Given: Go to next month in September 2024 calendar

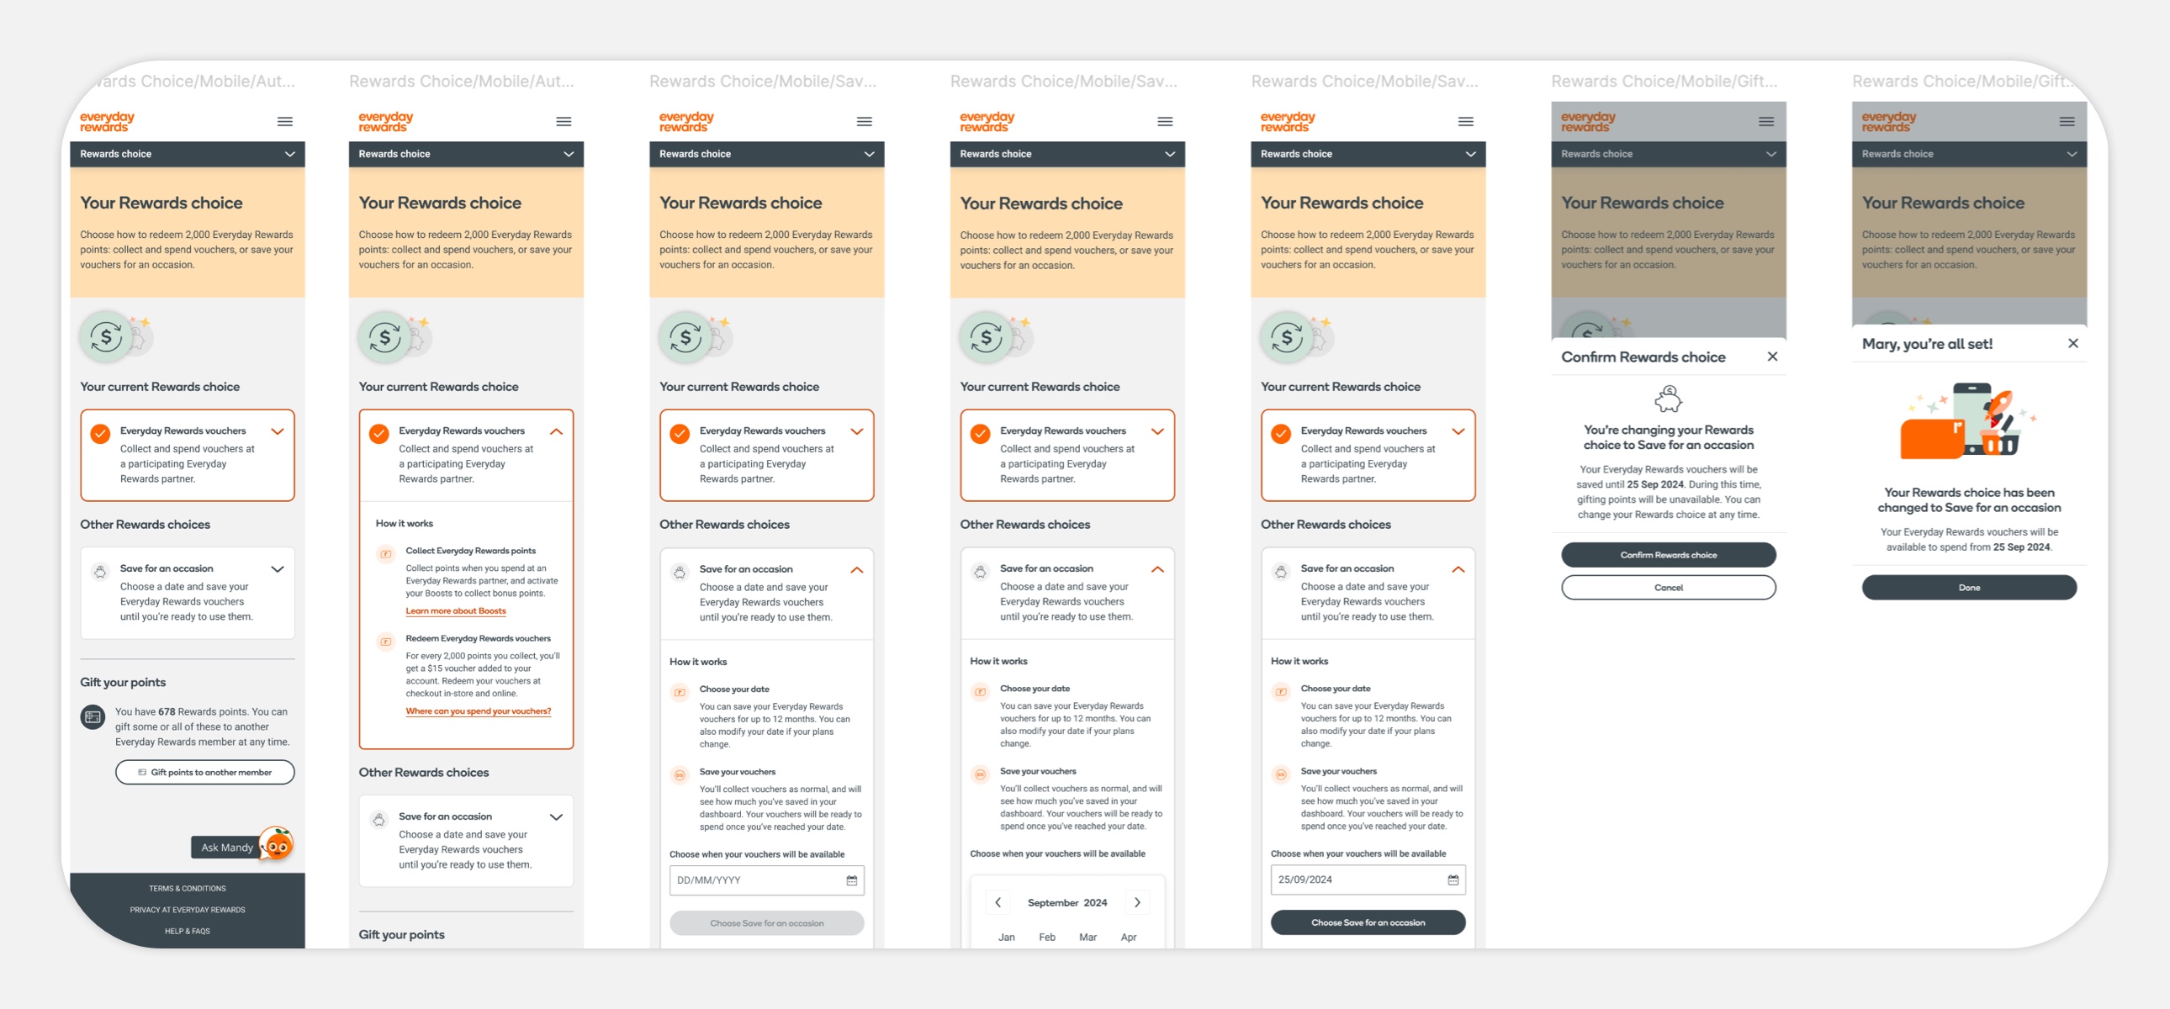Looking at the screenshot, I should click(1137, 902).
